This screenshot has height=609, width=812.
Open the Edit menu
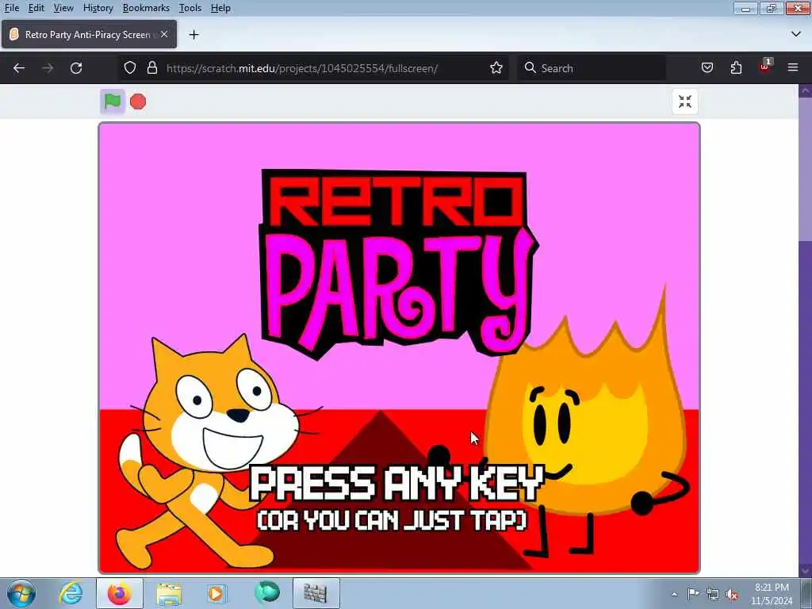(36, 8)
